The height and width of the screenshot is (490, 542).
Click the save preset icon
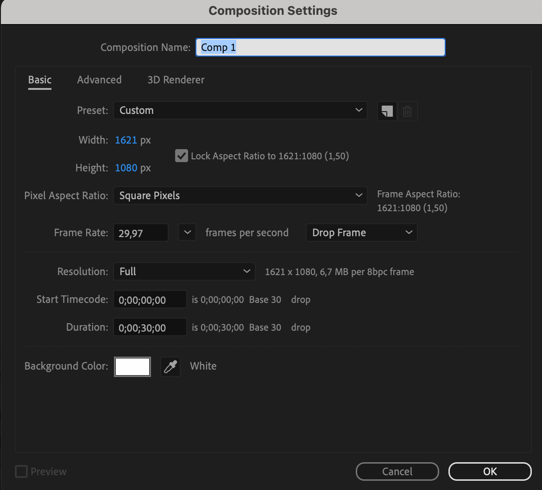(x=387, y=111)
